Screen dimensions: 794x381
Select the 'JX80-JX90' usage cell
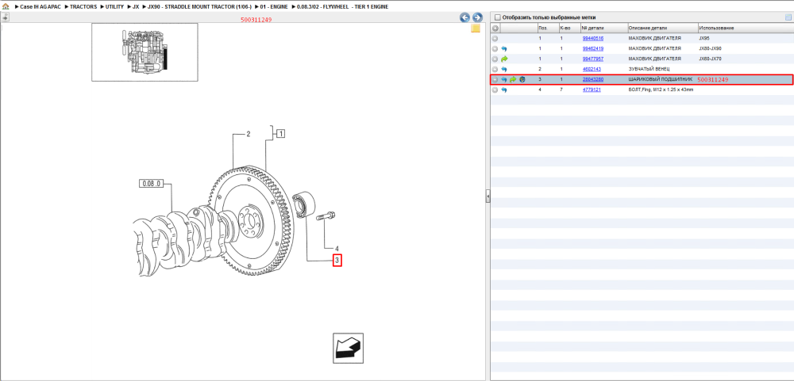coord(711,49)
